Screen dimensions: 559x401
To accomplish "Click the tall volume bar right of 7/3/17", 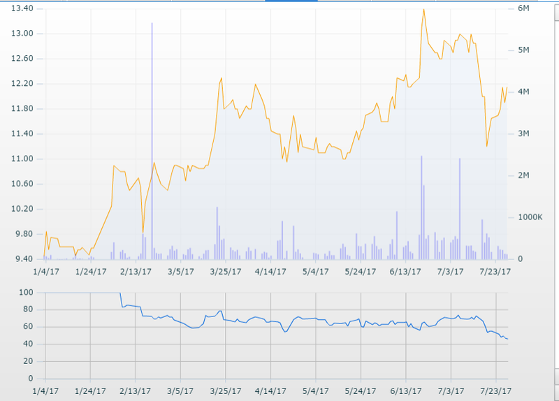I will tap(459, 208).
